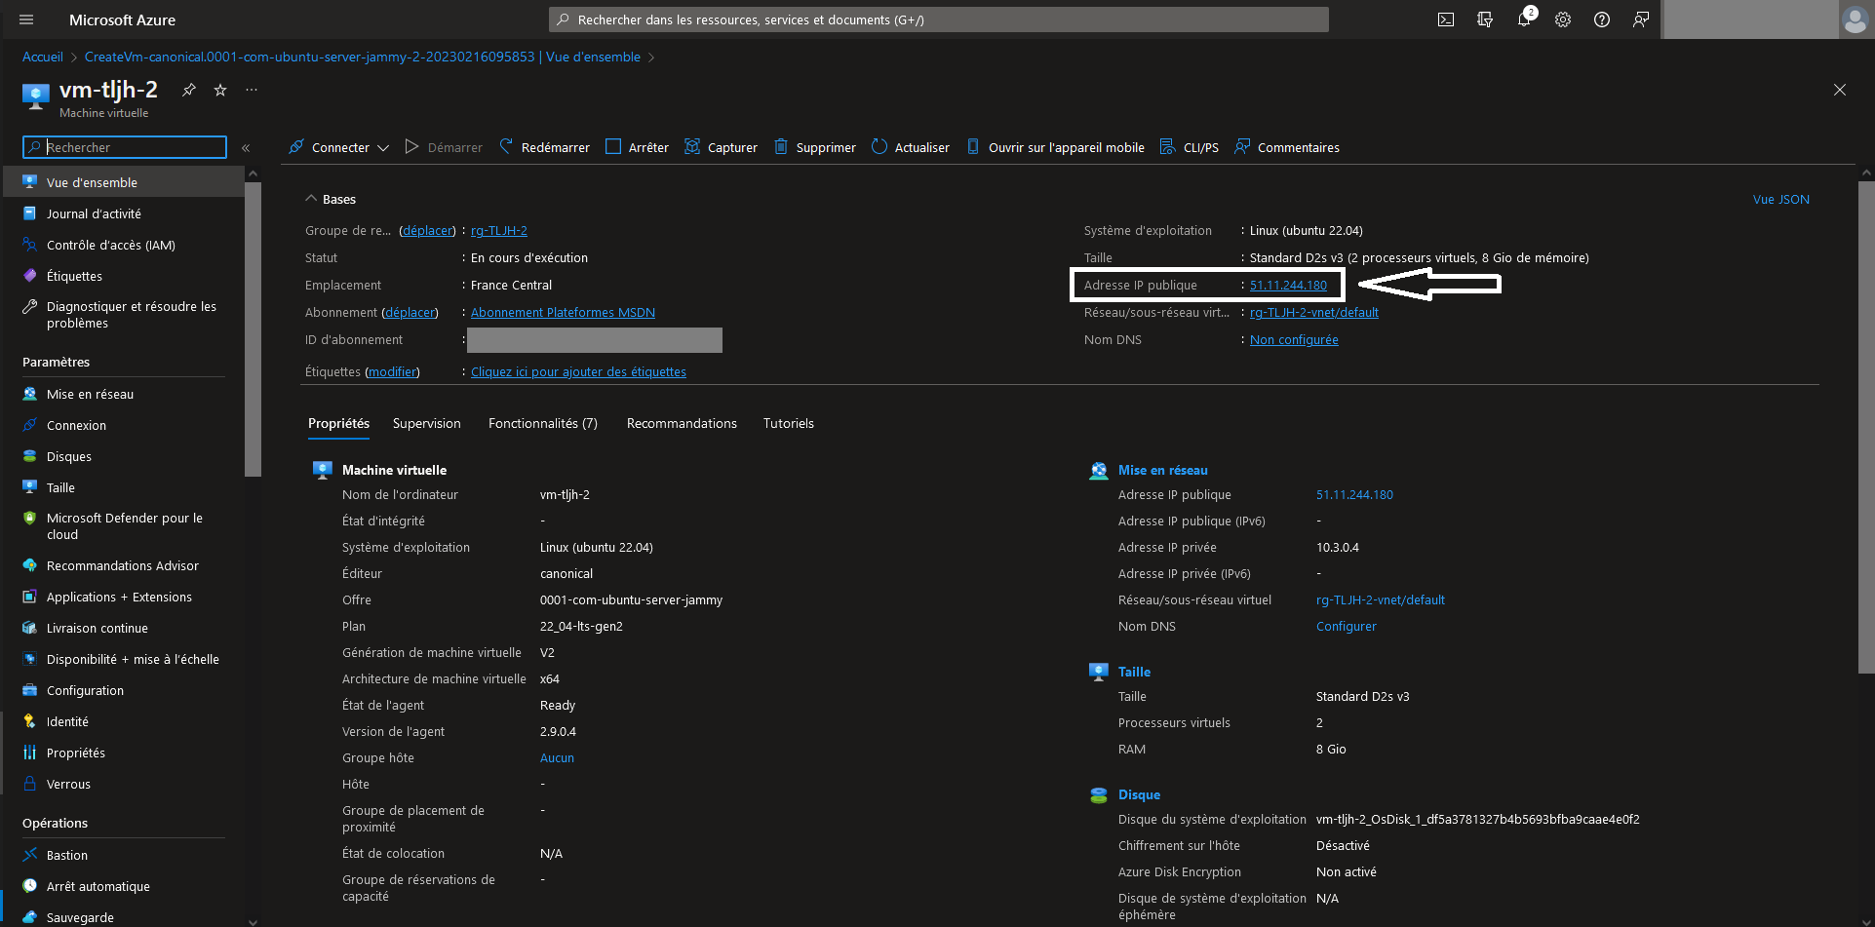Open Cloud Shell from the top bar
This screenshot has width=1875, height=927.
pos(1446,19)
